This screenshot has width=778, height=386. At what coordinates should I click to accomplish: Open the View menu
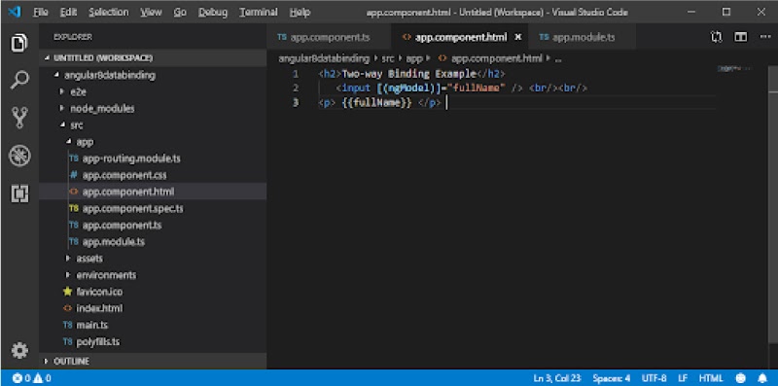coord(151,13)
